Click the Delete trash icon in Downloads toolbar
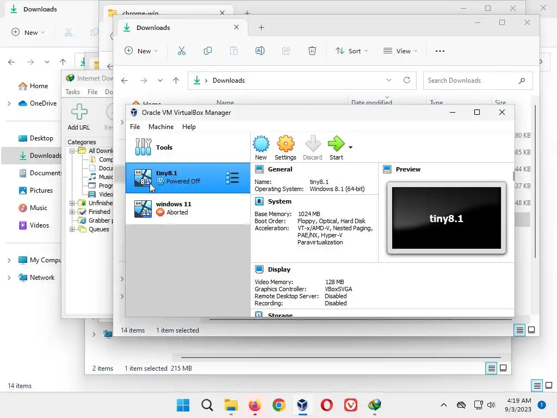 pos(312,51)
